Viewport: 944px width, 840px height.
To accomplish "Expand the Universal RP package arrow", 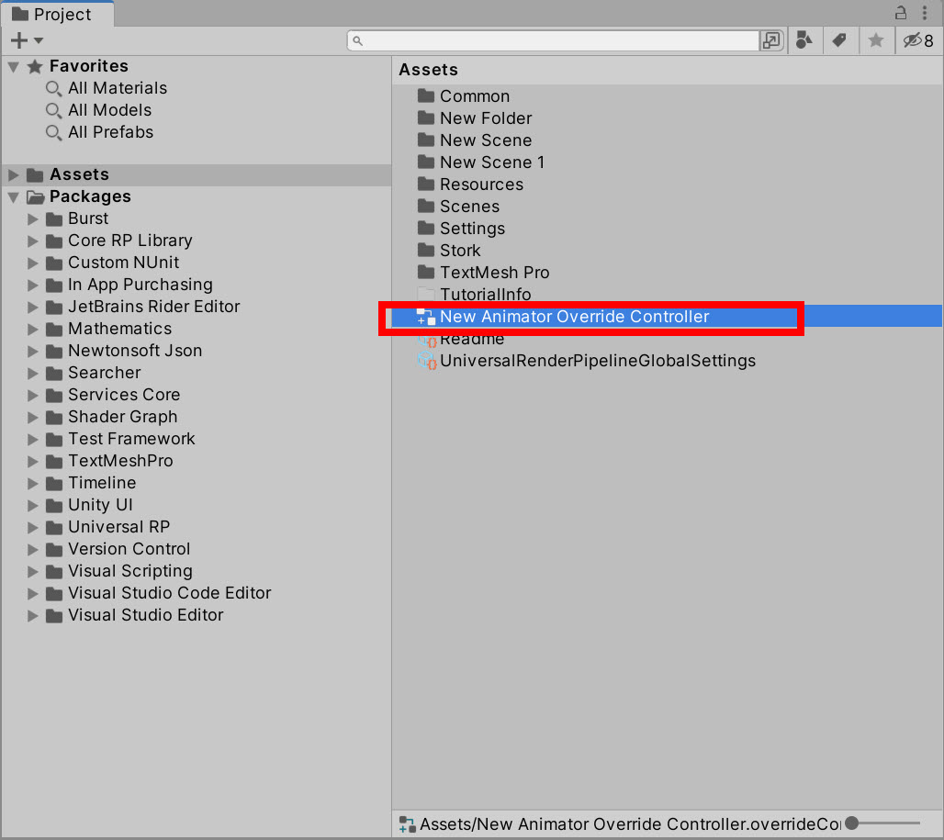I will (x=32, y=528).
